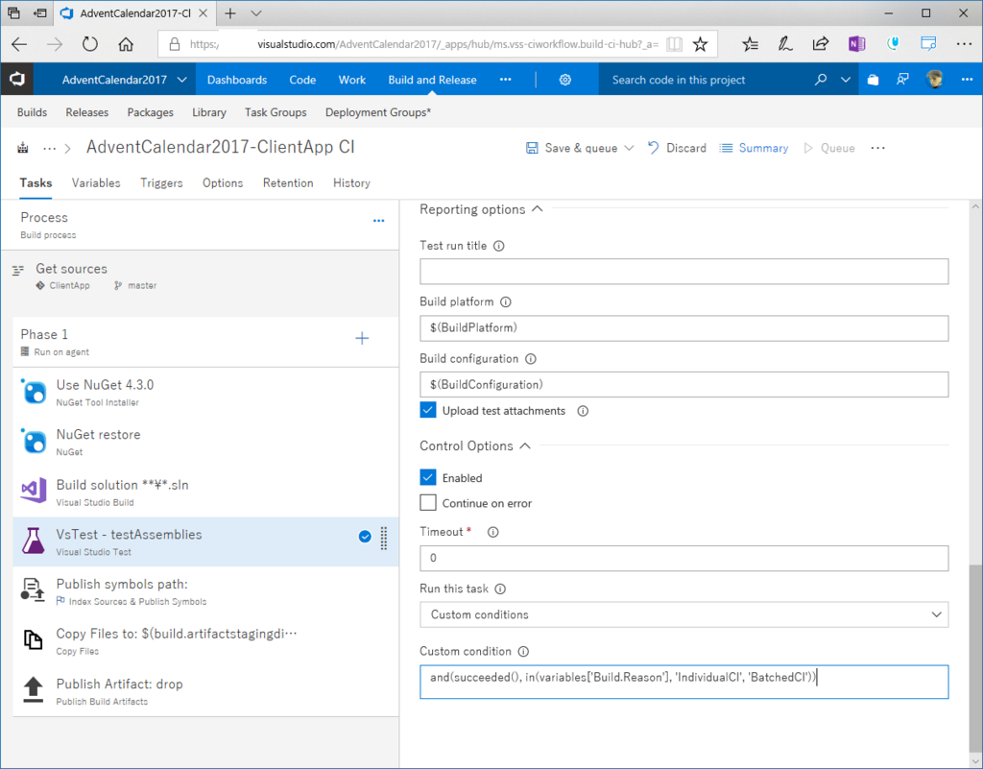983x769 pixels.
Task: Click the build definitions folder icon in breadcrumb
Action: point(23,148)
